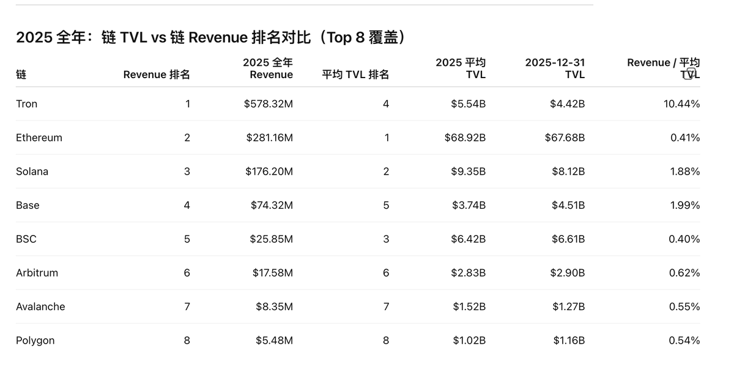This screenshot has height=365, width=734.
Task: Click the 链 column header
Action: click(21, 74)
